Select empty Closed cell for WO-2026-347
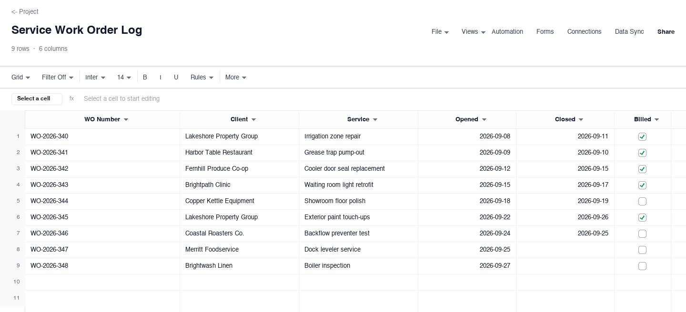The image size is (686, 312). [x=565, y=250]
